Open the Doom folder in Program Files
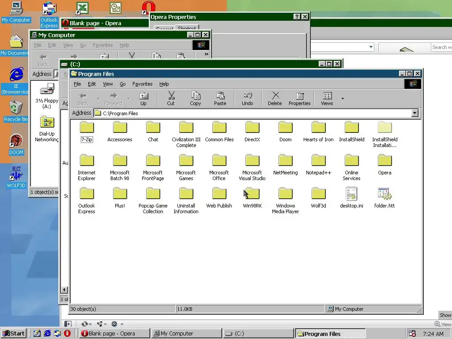Screen dimensions: 452x339 click(286, 132)
